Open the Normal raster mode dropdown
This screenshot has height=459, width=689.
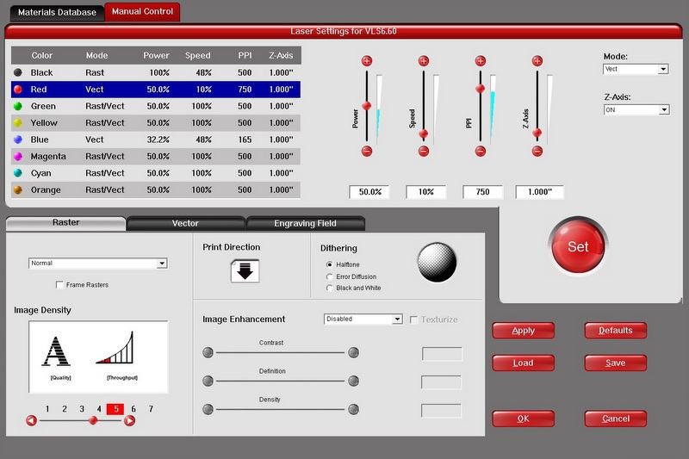coord(97,264)
